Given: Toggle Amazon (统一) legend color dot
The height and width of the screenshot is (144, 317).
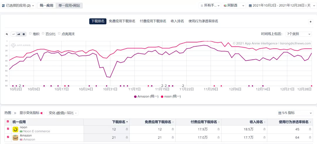Looking at the screenshot, I should point(135,97).
